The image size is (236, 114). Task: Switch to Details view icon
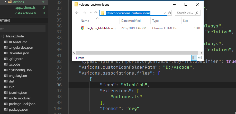tap(194, 58)
